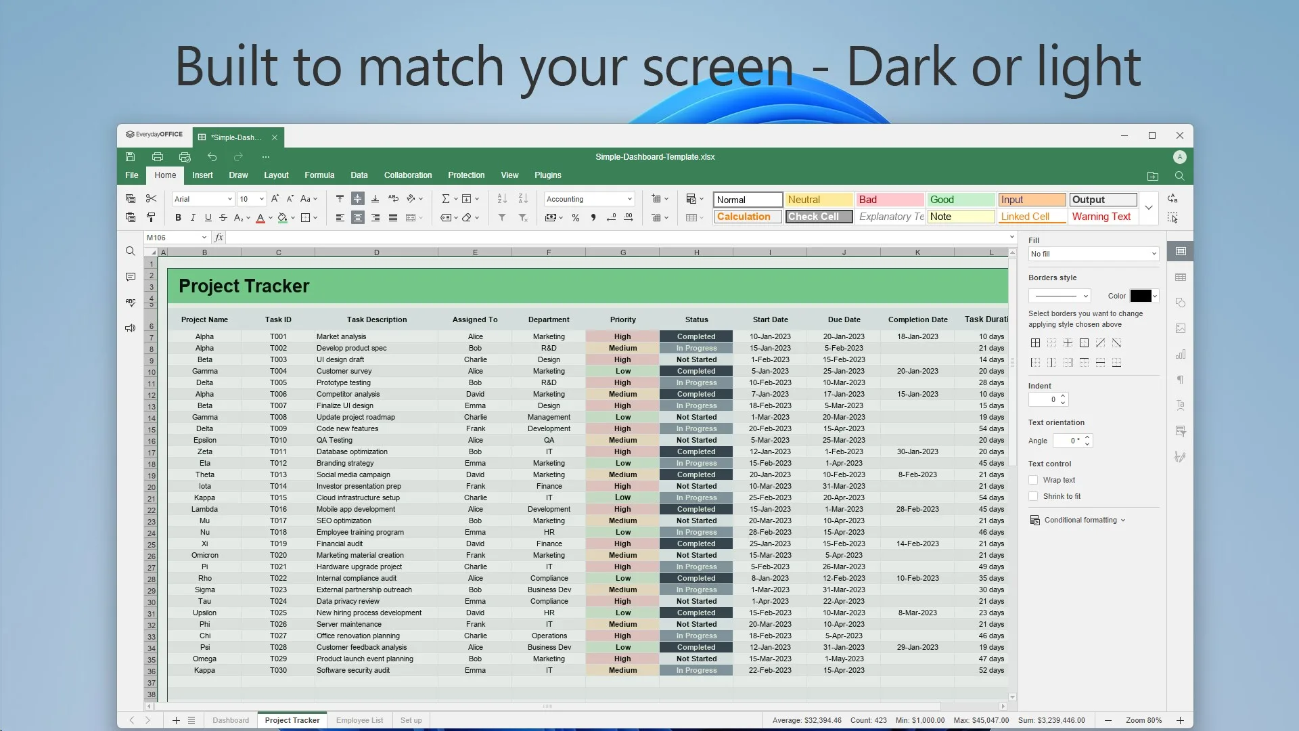Image resolution: width=1299 pixels, height=731 pixels.
Task: Click the Wrap Text toolbar icon
Action: [393, 199]
